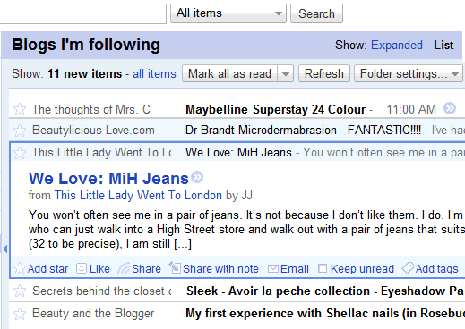Open This Little Lady Went To London link
This screenshot has height=329, width=465.
138,196
